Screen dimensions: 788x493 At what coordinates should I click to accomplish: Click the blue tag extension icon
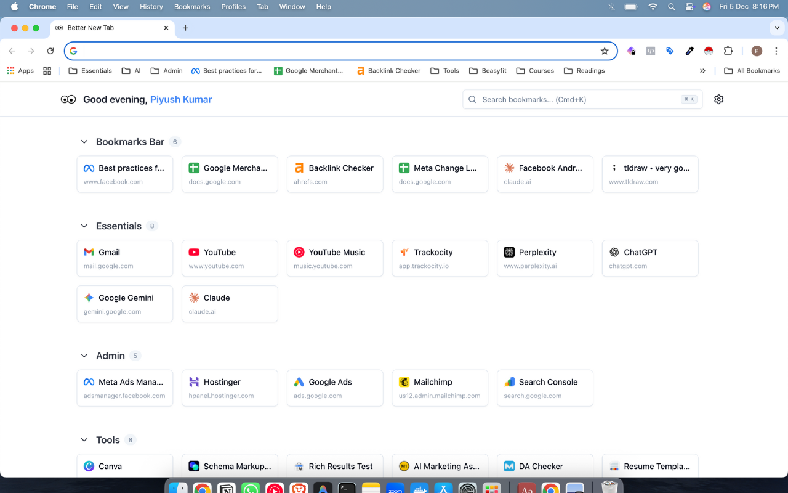[670, 51]
